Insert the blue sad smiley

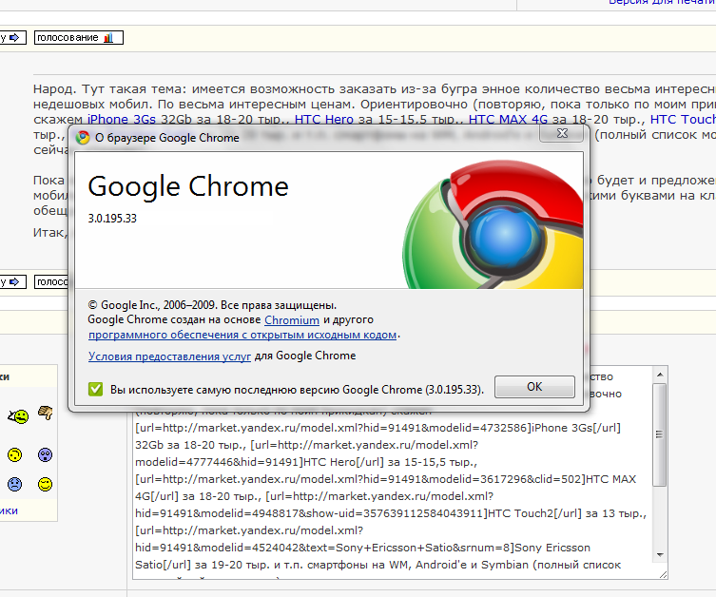[14, 484]
